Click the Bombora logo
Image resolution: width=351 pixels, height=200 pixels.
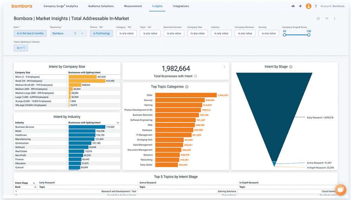tap(22, 6)
